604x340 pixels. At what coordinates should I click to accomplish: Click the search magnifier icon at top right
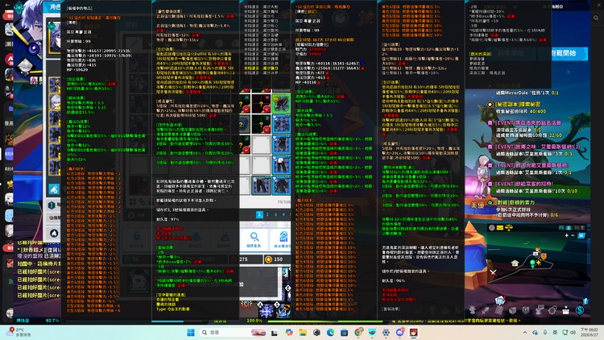pyautogui.click(x=596, y=18)
